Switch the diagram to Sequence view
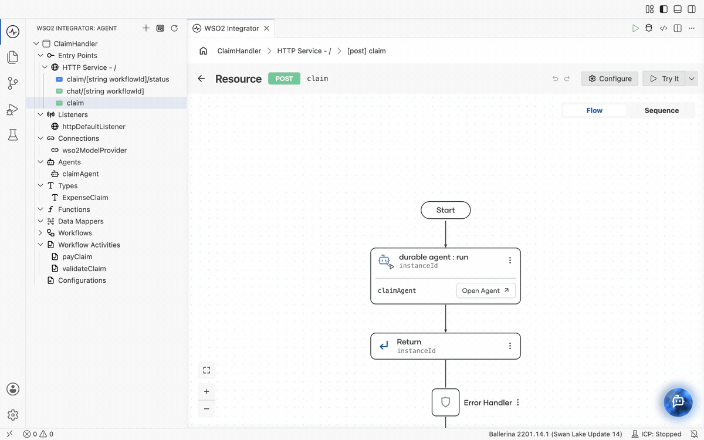Screen dimensions: 704x440 pos(661,110)
